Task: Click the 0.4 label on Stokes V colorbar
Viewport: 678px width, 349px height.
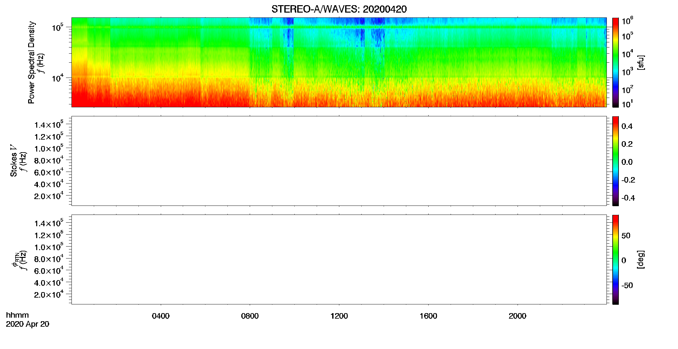Action: click(627, 126)
